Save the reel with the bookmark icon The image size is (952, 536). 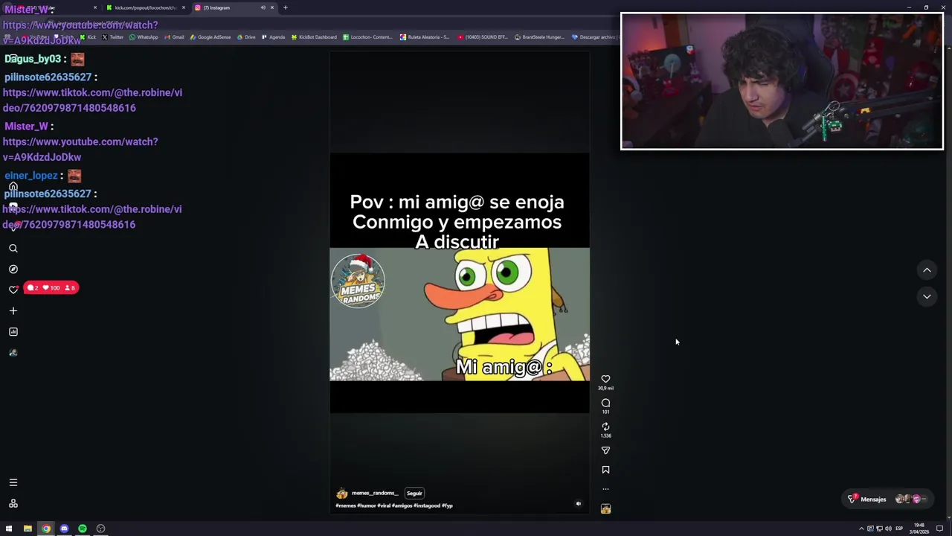pos(605,470)
